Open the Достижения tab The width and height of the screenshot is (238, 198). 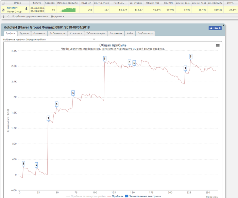116,33
